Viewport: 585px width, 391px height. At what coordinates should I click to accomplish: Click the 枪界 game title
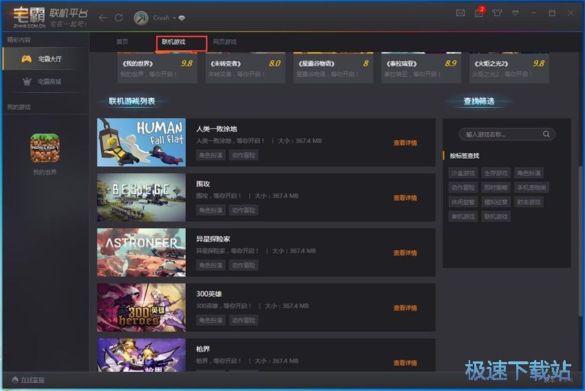(x=203, y=349)
